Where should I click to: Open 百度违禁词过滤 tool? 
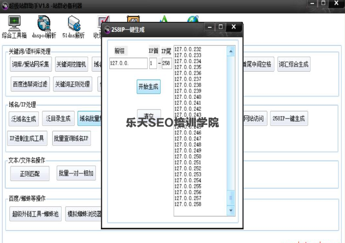(x=30, y=84)
